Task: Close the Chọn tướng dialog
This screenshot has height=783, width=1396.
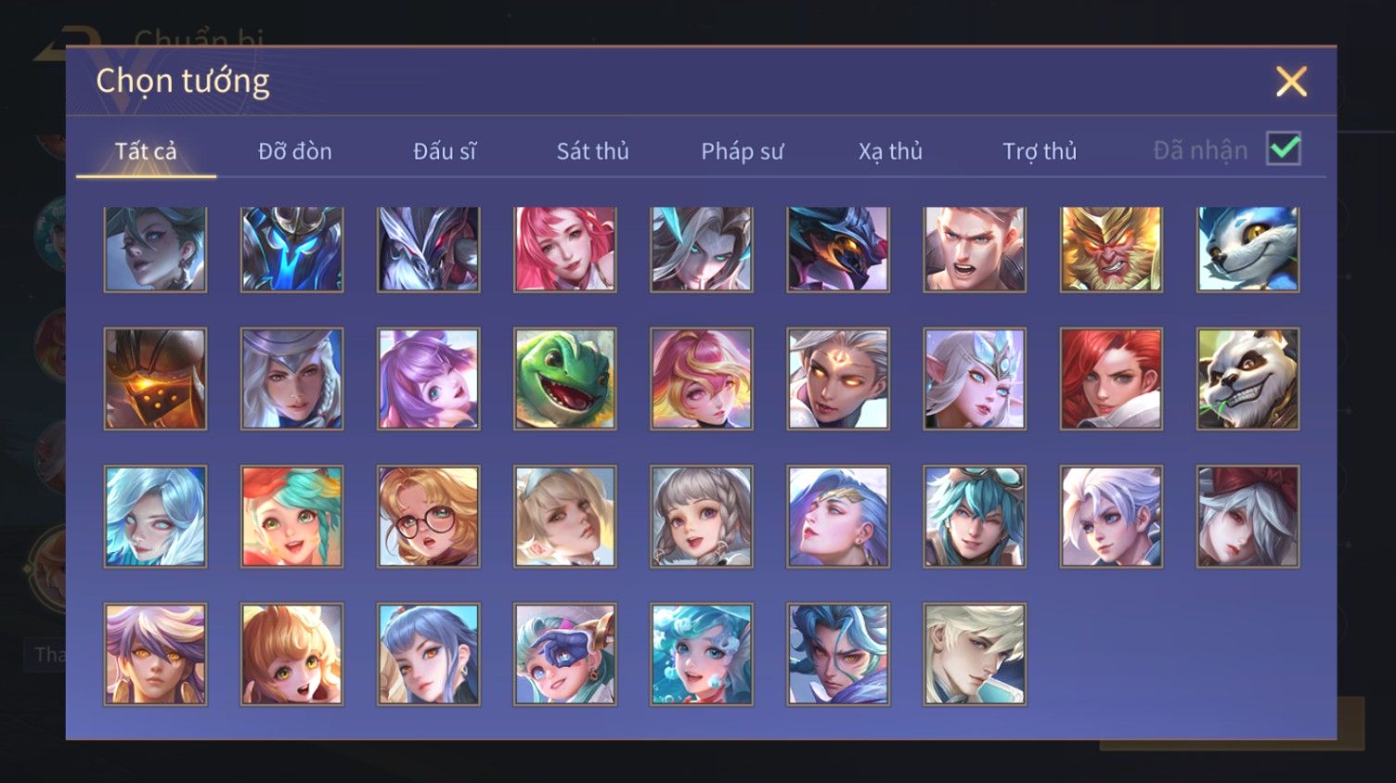Action: pyautogui.click(x=1291, y=82)
